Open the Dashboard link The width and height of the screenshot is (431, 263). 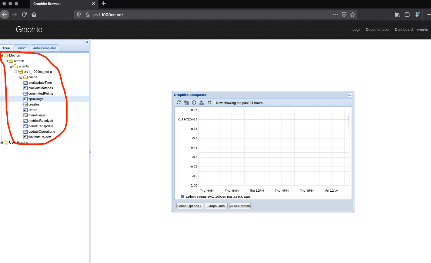coord(404,30)
